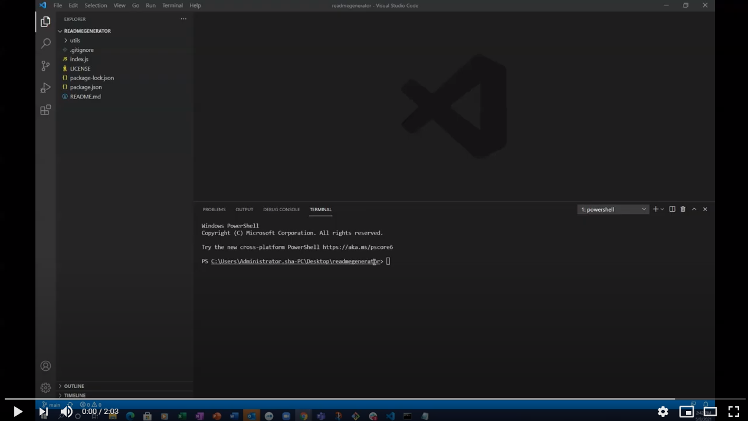Mute the video volume
Screen dimensions: 748x421
click(67, 412)
